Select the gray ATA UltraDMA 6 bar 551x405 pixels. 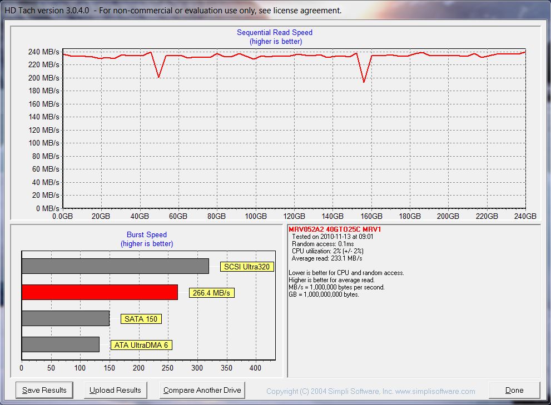click(61, 344)
